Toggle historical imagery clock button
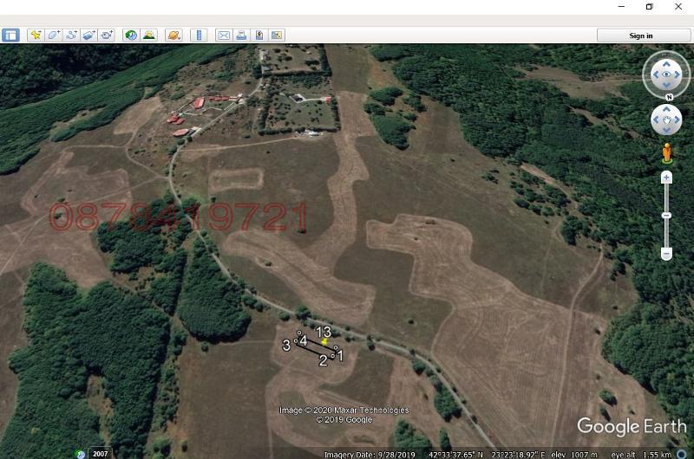The width and height of the screenshot is (694, 459). pos(131,36)
